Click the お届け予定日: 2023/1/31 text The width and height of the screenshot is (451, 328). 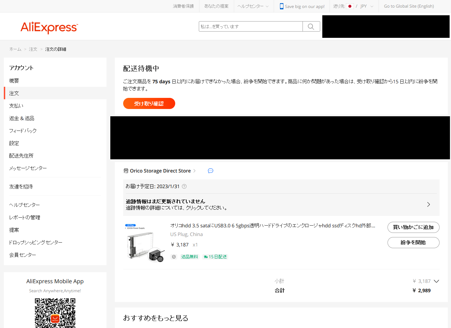click(153, 186)
